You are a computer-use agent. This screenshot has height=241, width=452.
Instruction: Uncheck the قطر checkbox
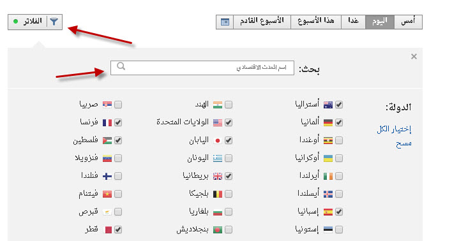[118, 230]
